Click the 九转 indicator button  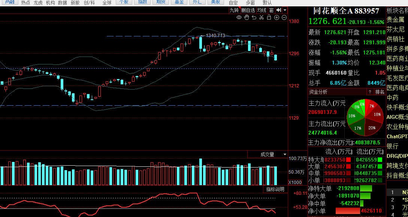(x=234, y=10)
